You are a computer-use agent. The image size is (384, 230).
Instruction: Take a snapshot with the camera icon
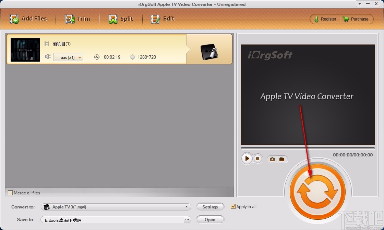tap(272, 159)
